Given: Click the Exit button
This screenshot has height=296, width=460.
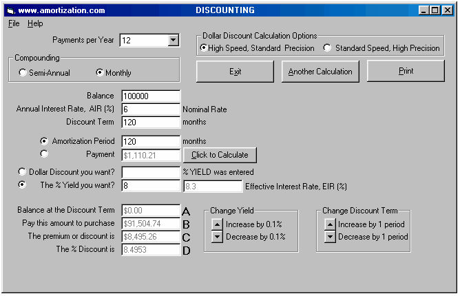Looking at the screenshot, I should click(235, 72).
